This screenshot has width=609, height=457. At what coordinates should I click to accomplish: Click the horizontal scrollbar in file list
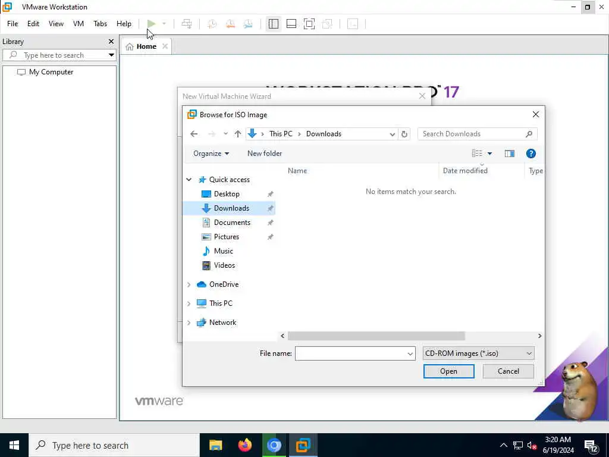pos(376,336)
